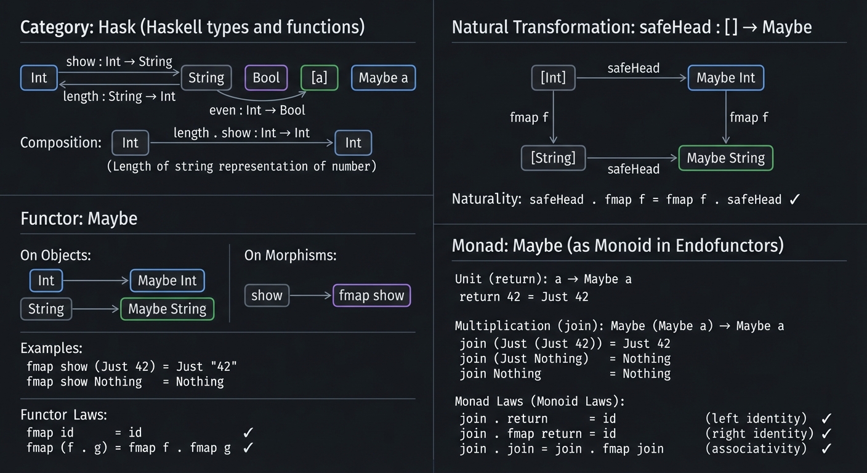The width and height of the screenshot is (867, 473).
Task: Open the Monad: Maybe section header
Action: coord(618,245)
